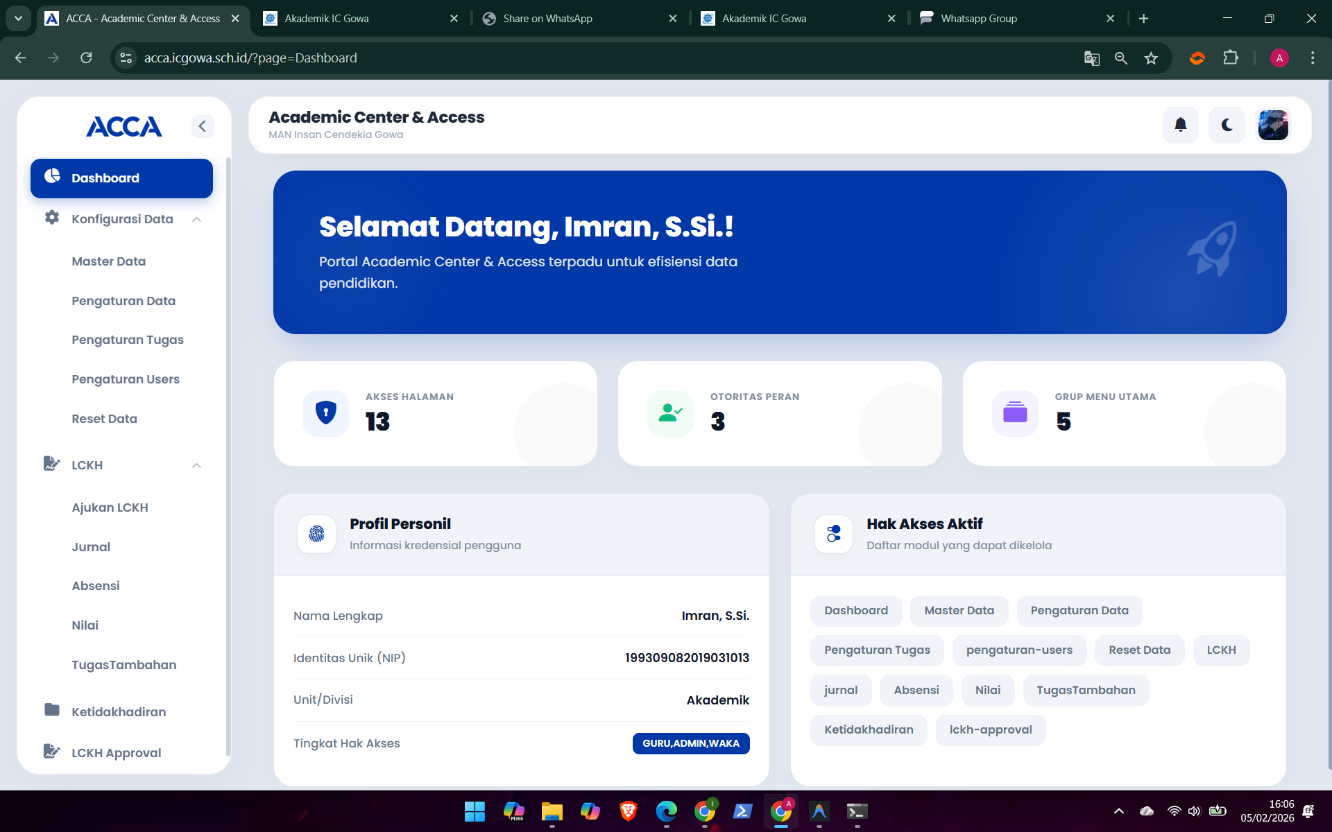
Task: Click the Reset Data access chip
Action: pos(1139,650)
